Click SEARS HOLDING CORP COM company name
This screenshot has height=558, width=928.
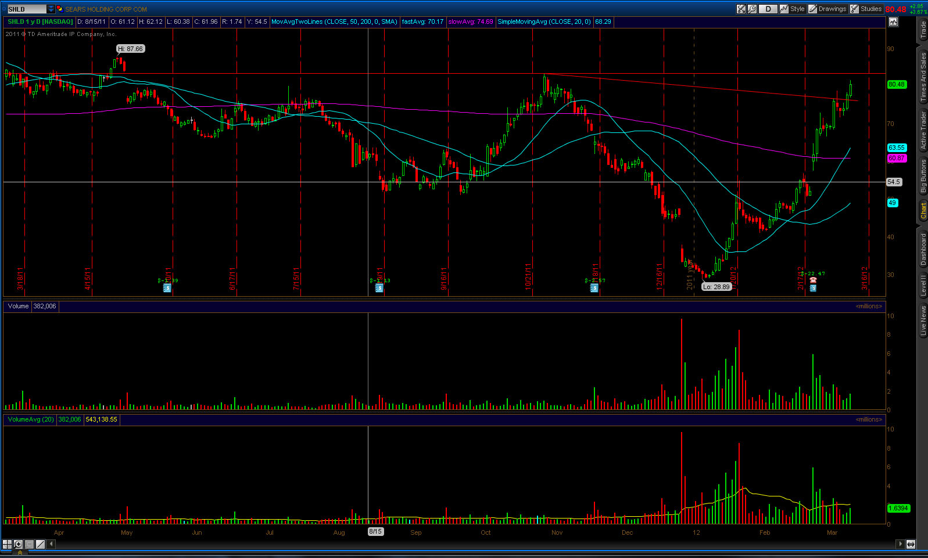pos(106,9)
